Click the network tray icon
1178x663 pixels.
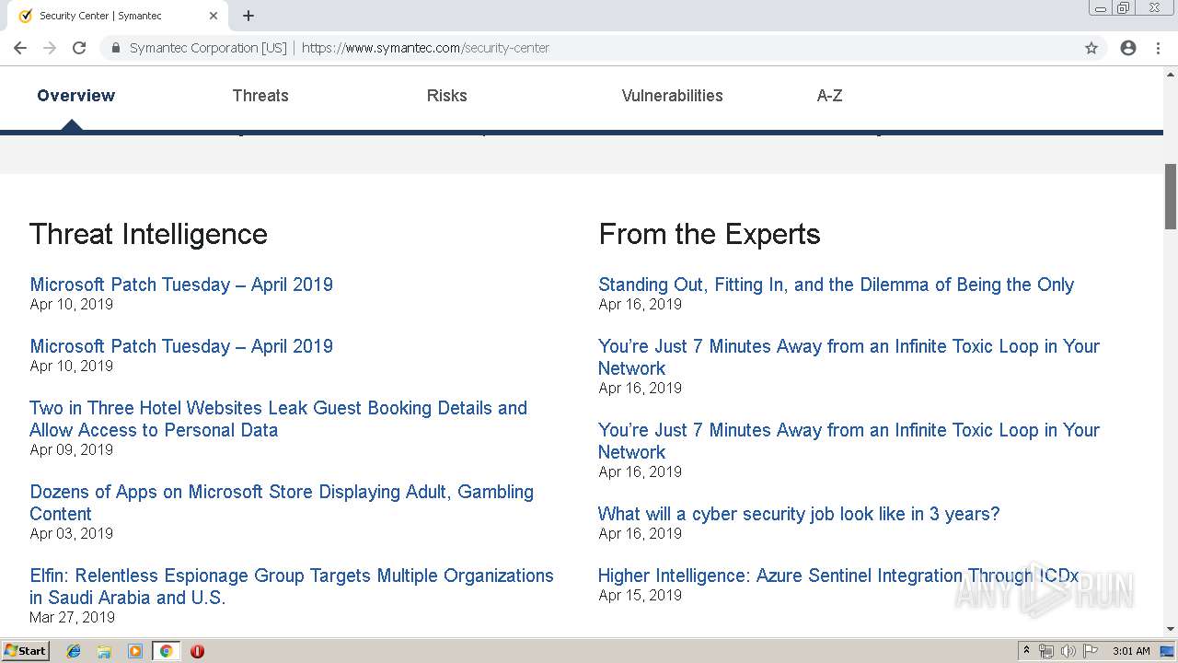click(x=1046, y=651)
